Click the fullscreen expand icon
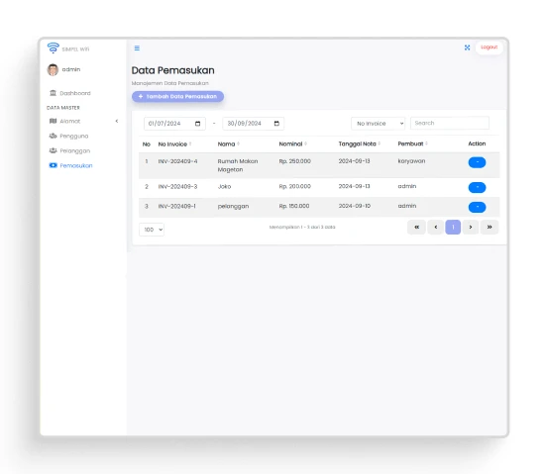Screen dimensions: 546x474 click(467, 47)
